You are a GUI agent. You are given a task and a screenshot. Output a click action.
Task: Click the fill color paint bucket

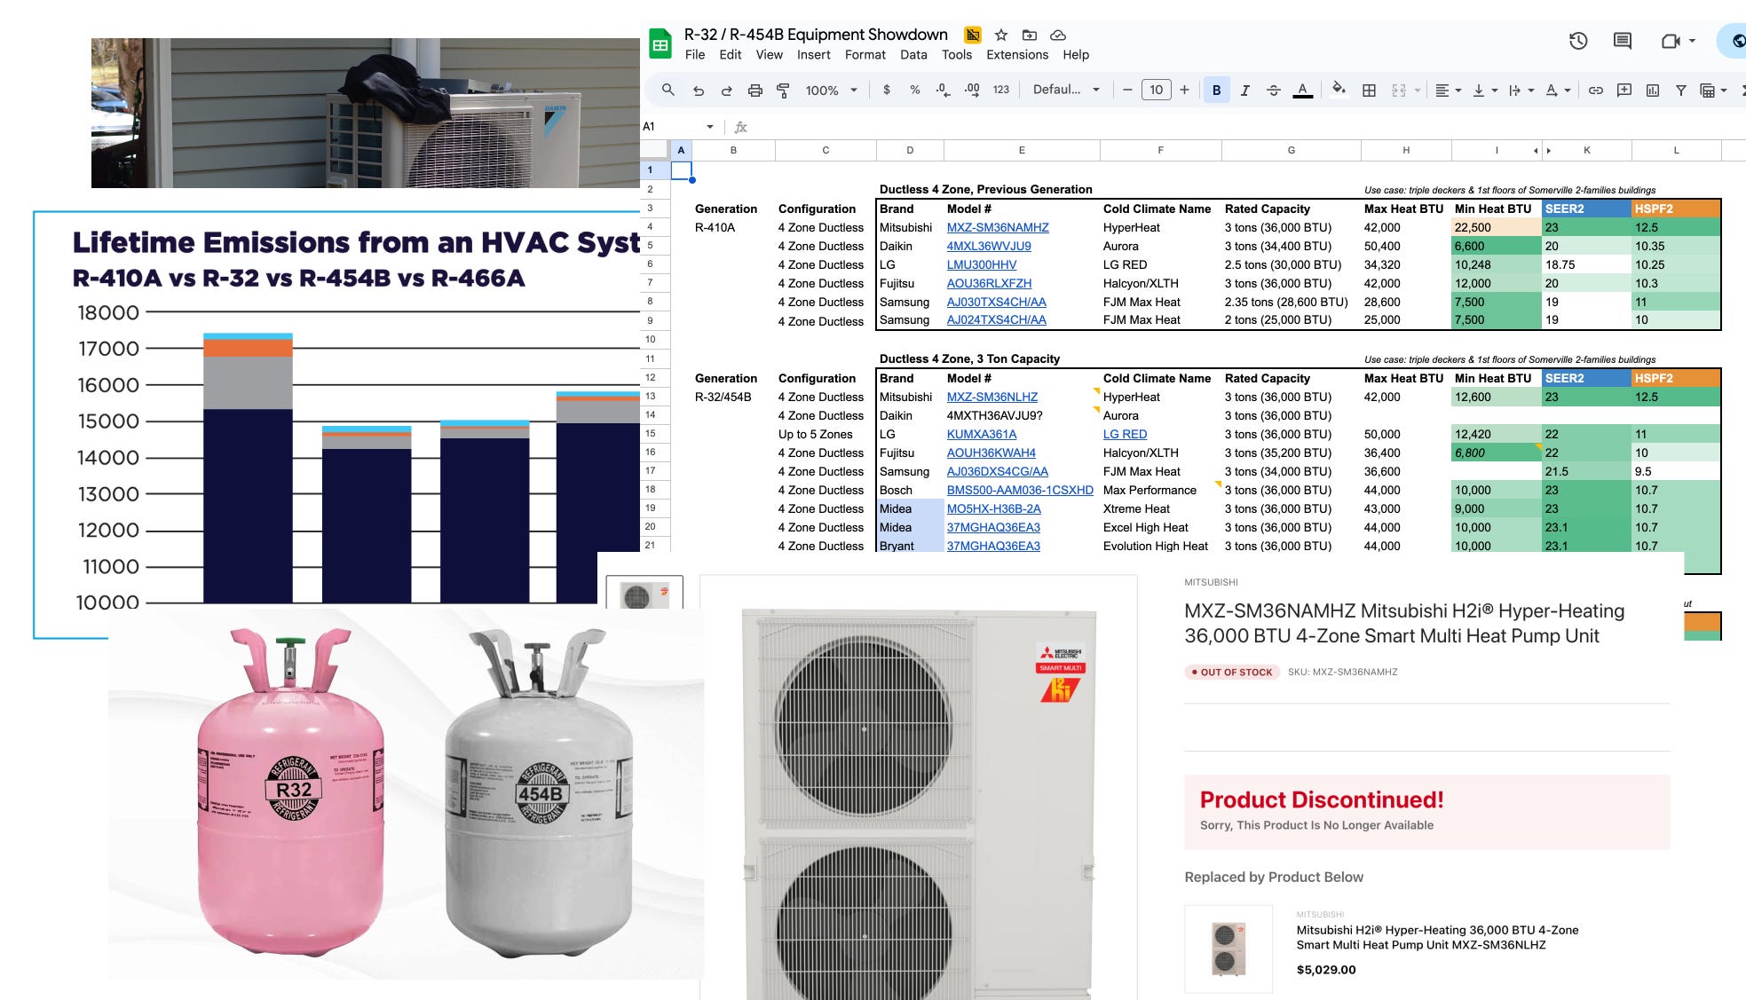(1339, 89)
